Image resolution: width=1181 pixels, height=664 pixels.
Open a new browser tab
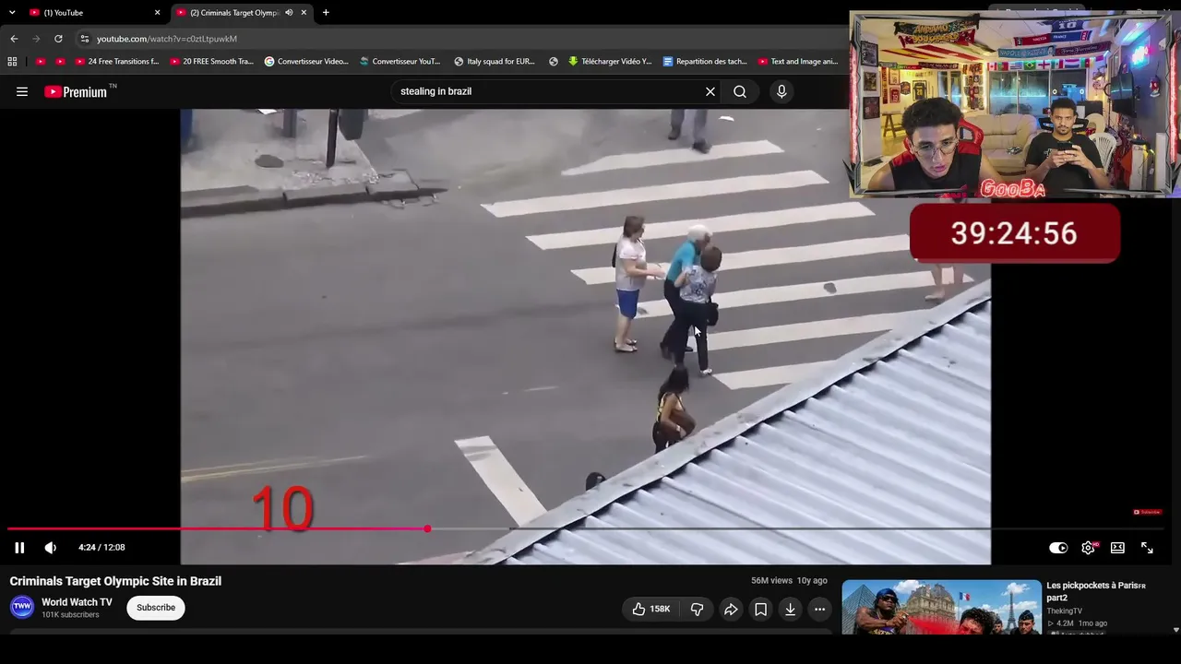(326, 13)
